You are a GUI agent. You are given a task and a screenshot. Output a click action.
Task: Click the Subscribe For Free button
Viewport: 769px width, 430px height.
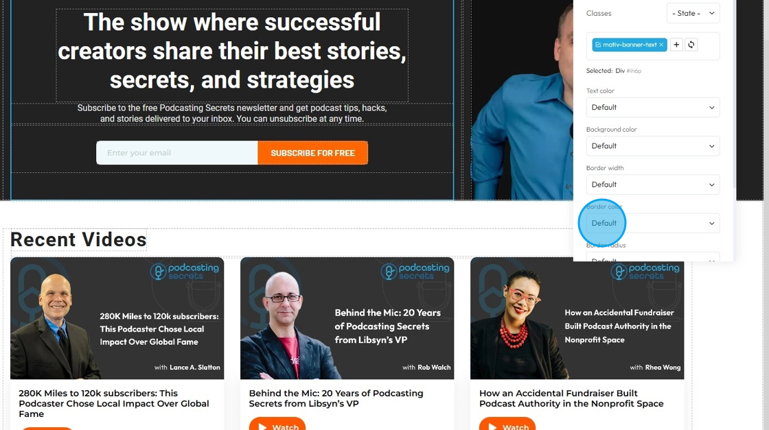tap(312, 153)
